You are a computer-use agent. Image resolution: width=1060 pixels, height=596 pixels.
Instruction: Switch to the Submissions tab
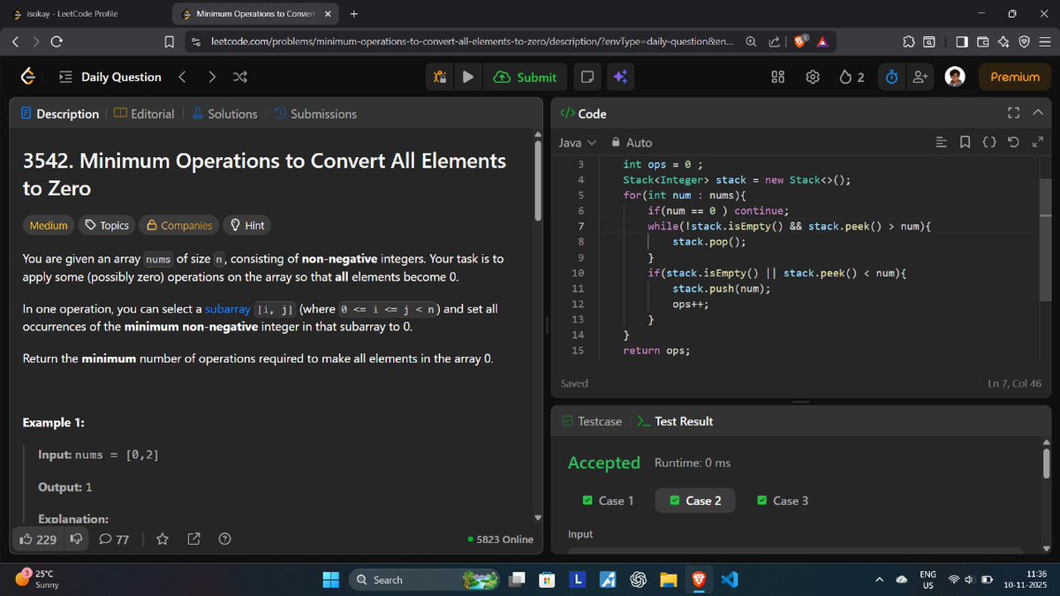pyautogui.click(x=315, y=114)
